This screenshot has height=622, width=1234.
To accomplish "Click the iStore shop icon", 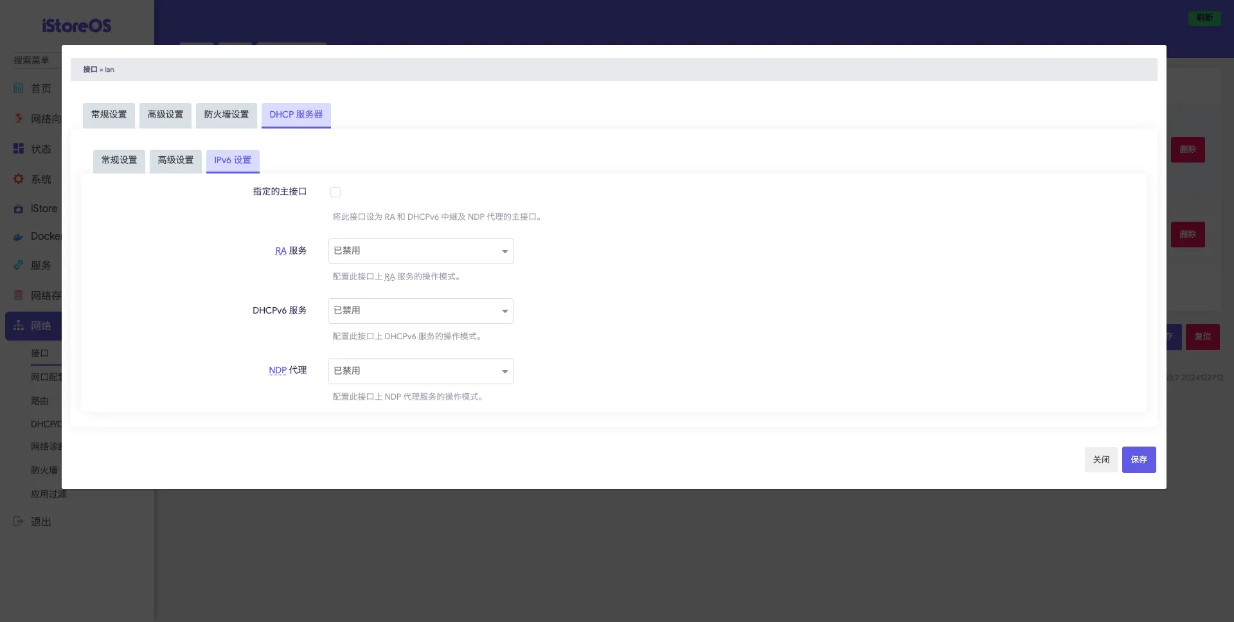I will point(19,209).
